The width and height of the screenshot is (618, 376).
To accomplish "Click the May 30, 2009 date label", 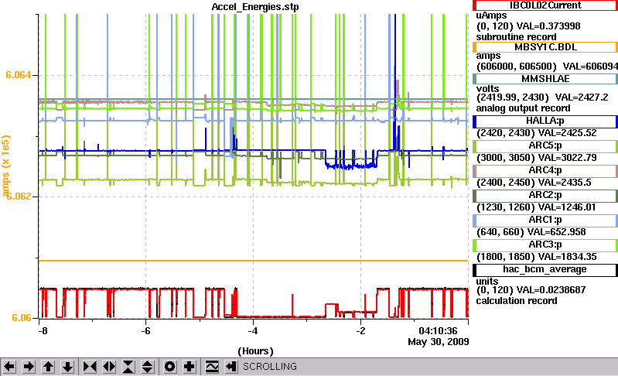I will 439,342.
